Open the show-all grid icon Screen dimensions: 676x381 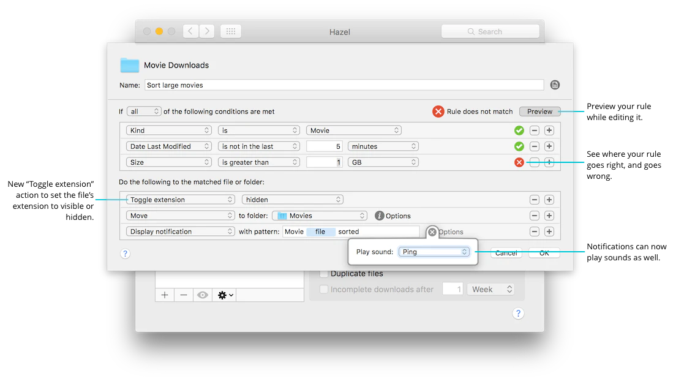231,31
